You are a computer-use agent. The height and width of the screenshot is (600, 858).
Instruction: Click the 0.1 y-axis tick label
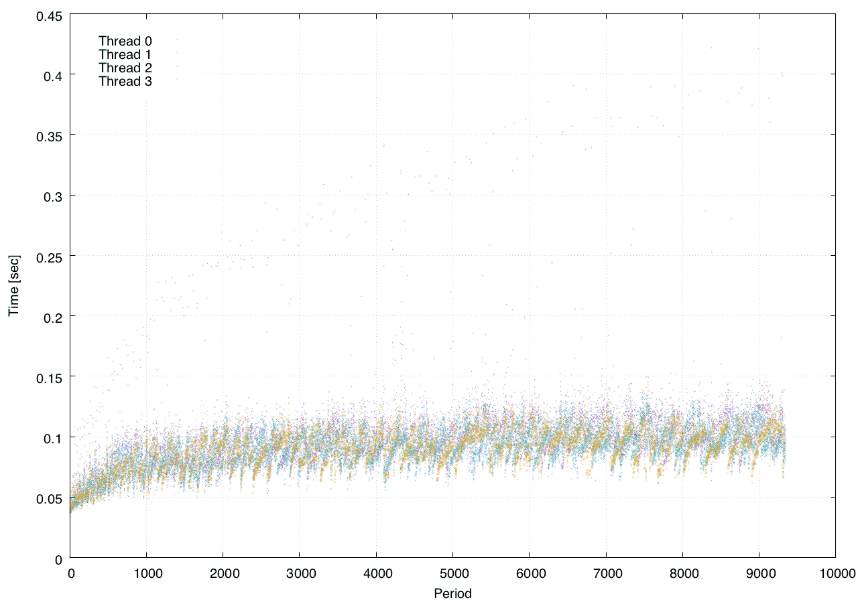52,437
